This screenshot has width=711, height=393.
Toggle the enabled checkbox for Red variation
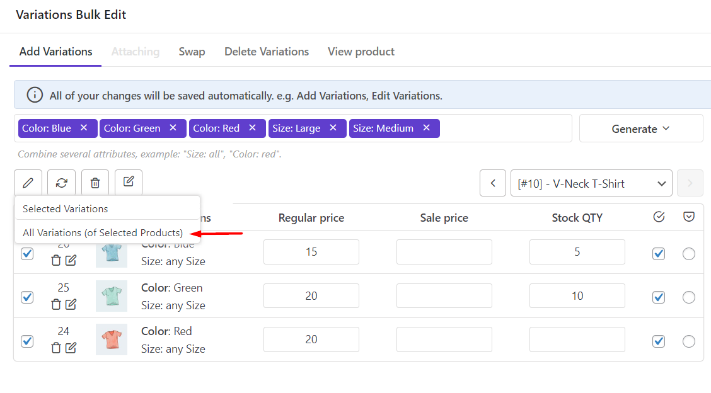(659, 341)
